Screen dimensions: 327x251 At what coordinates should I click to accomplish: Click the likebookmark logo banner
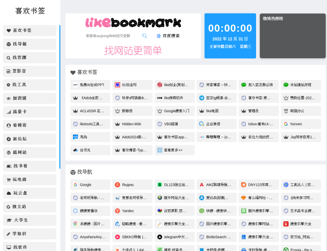133,23
